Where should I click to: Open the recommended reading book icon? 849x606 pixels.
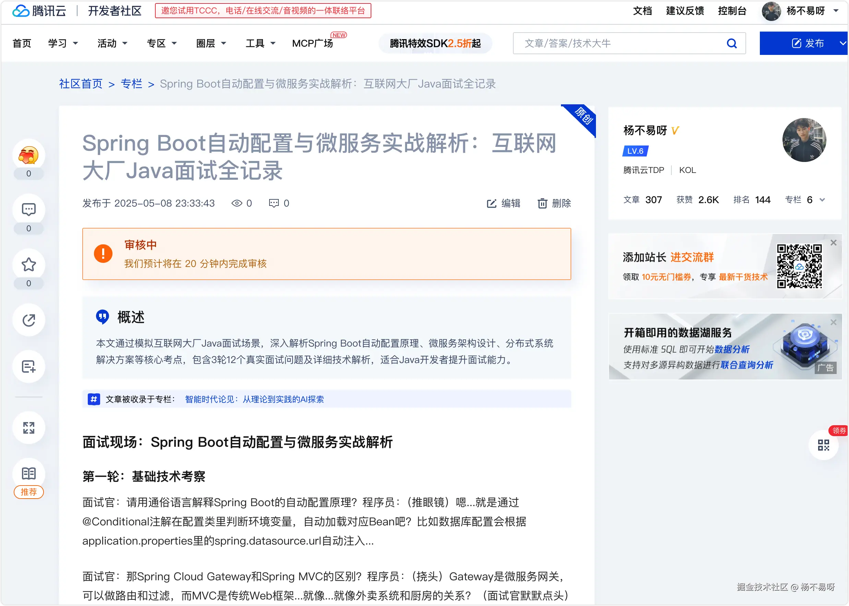pyautogui.click(x=29, y=474)
